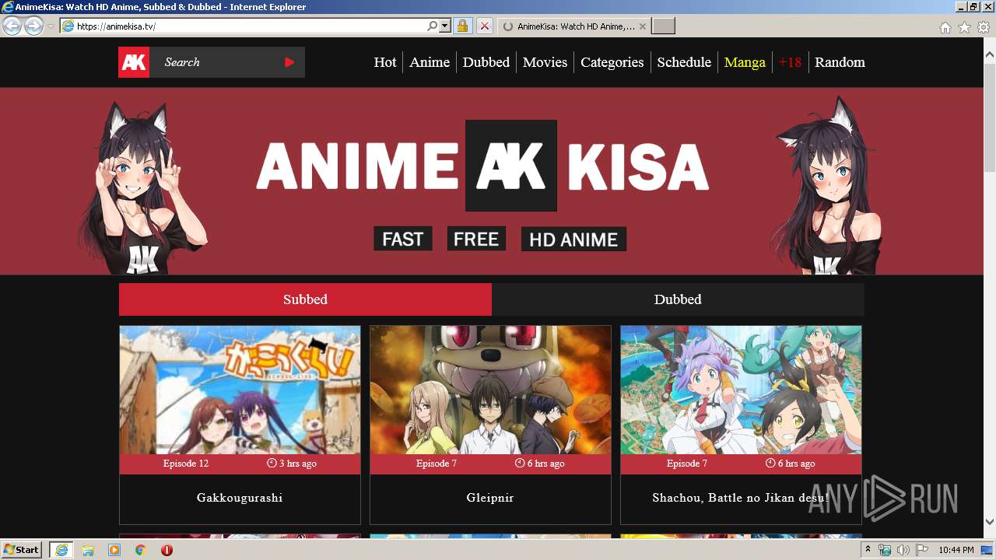The width and height of the screenshot is (996, 560).
Task: Click the Gakkougurashi title text
Action: (240, 498)
